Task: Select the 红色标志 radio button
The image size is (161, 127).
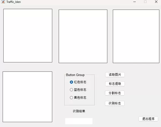Action: [71, 82]
